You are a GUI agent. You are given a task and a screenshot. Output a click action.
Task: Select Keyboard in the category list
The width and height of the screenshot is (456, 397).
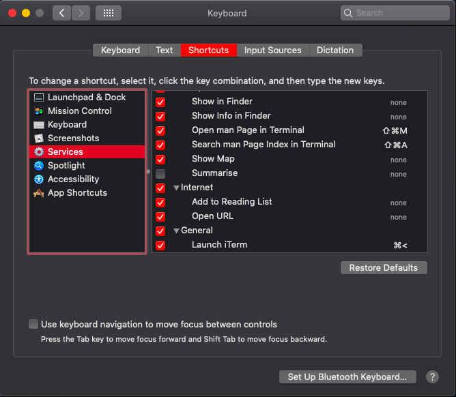click(x=87, y=125)
